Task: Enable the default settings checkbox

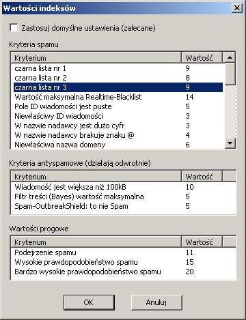Action: [14, 28]
